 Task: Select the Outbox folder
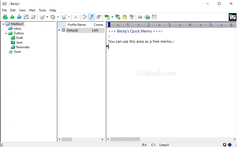[19, 33]
